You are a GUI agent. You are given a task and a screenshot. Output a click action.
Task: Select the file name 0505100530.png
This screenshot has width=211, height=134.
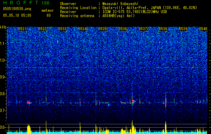coord(17,9)
